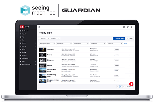The image size is (154, 103).
Task: Expand the Driver sidebar section
Action: point(35,49)
